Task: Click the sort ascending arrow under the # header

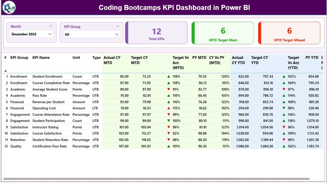Action: click(x=5, y=71)
